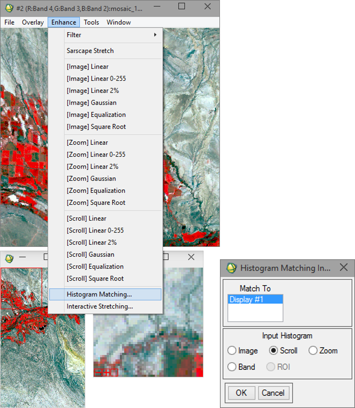Apply [Image] Linear stretch
The image size is (355, 408).
point(105,66)
